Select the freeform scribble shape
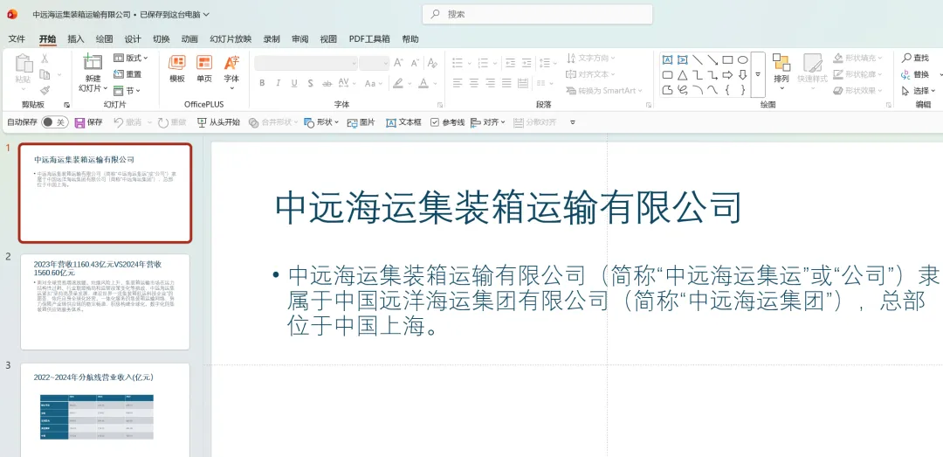The image size is (943, 457). pos(682,90)
